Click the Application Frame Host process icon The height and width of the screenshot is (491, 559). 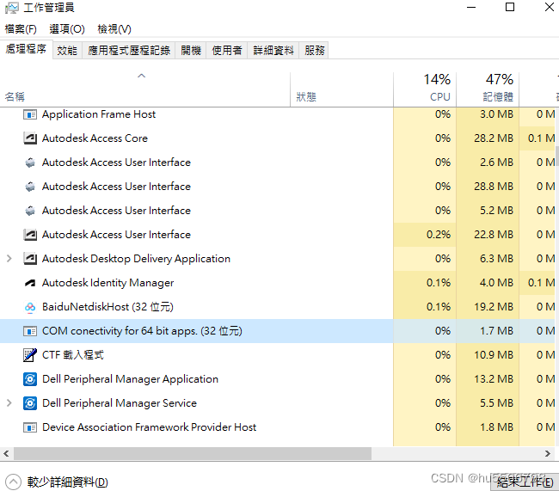pos(30,114)
